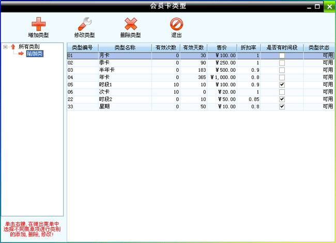Select the 所有类别 root tree item

pos(29,47)
